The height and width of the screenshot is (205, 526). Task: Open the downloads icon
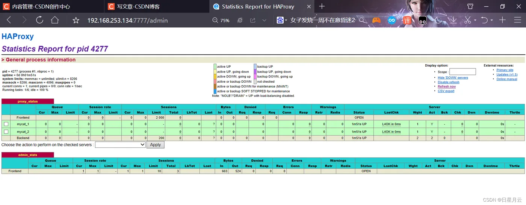click(453, 21)
